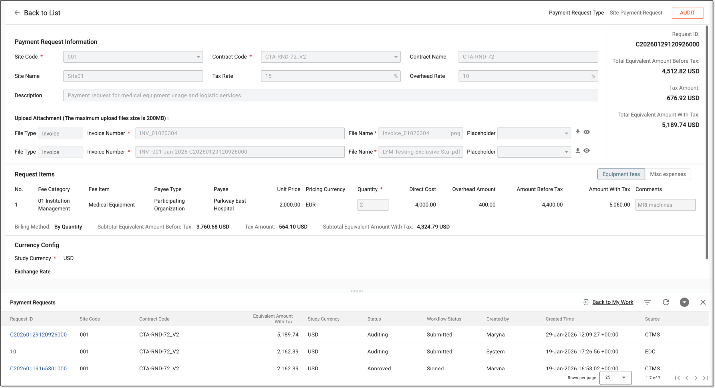The width and height of the screenshot is (715, 388).
Task: Switch to the Equipment fees tab
Action: click(621, 174)
